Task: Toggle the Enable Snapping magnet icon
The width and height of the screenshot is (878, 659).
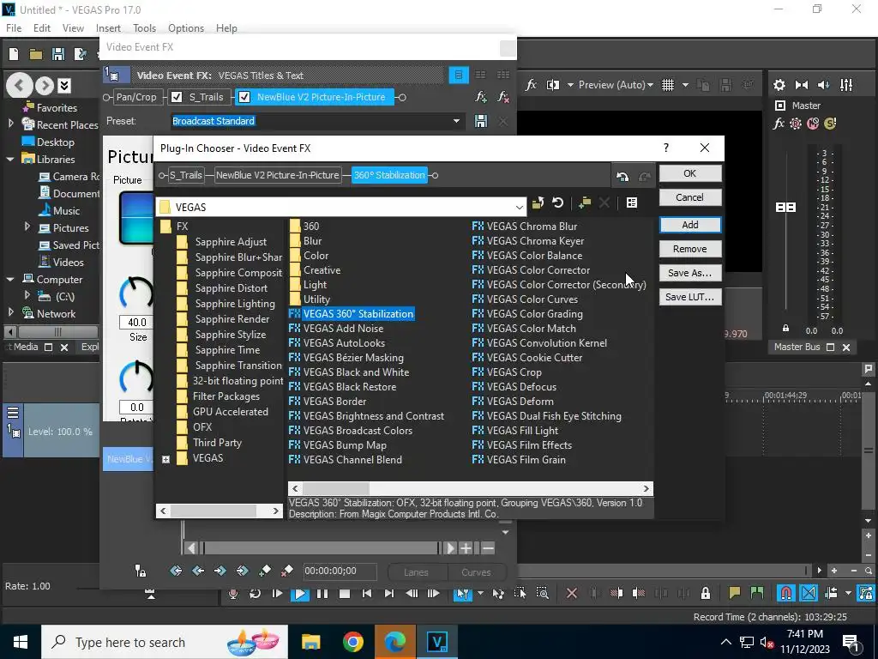Action: click(x=785, y=593)
